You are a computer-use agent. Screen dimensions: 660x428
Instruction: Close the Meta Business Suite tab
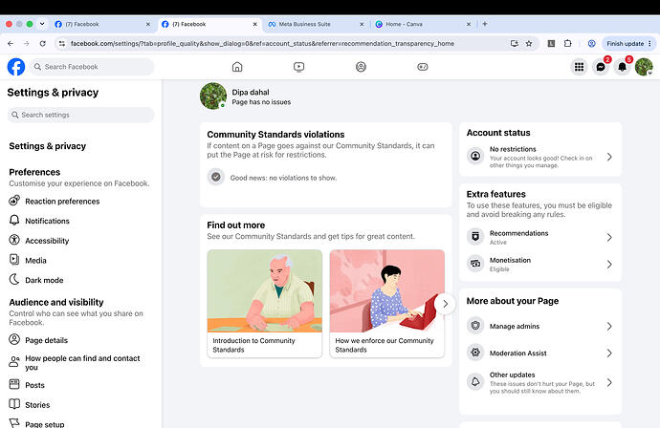pos(362,25)
